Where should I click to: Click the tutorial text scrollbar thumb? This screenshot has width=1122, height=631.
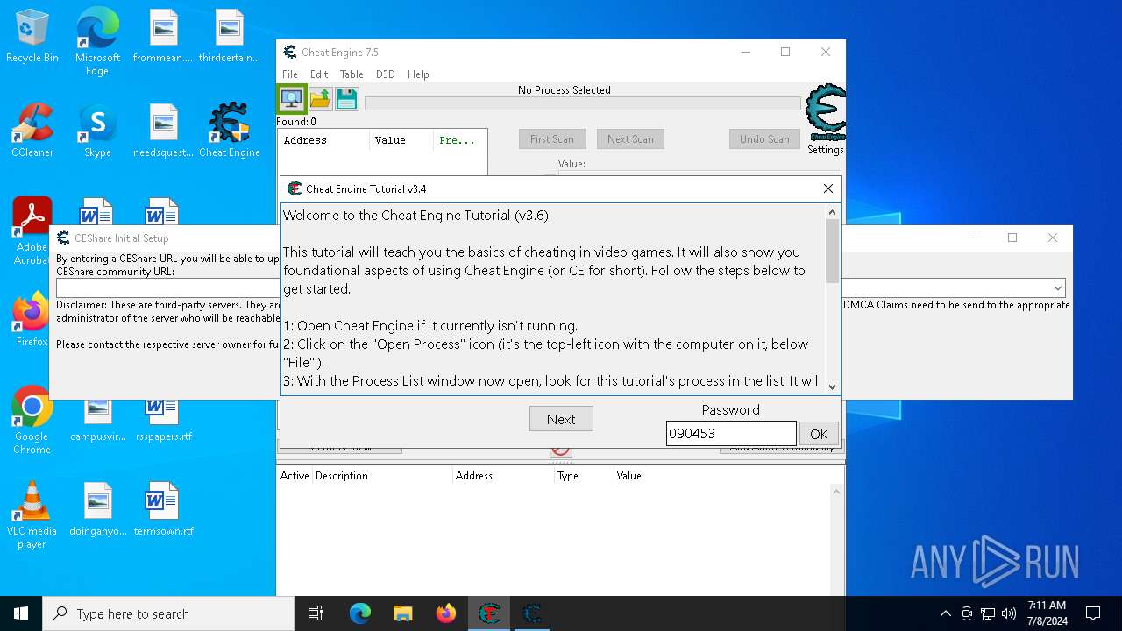click(x=832, y=251)
